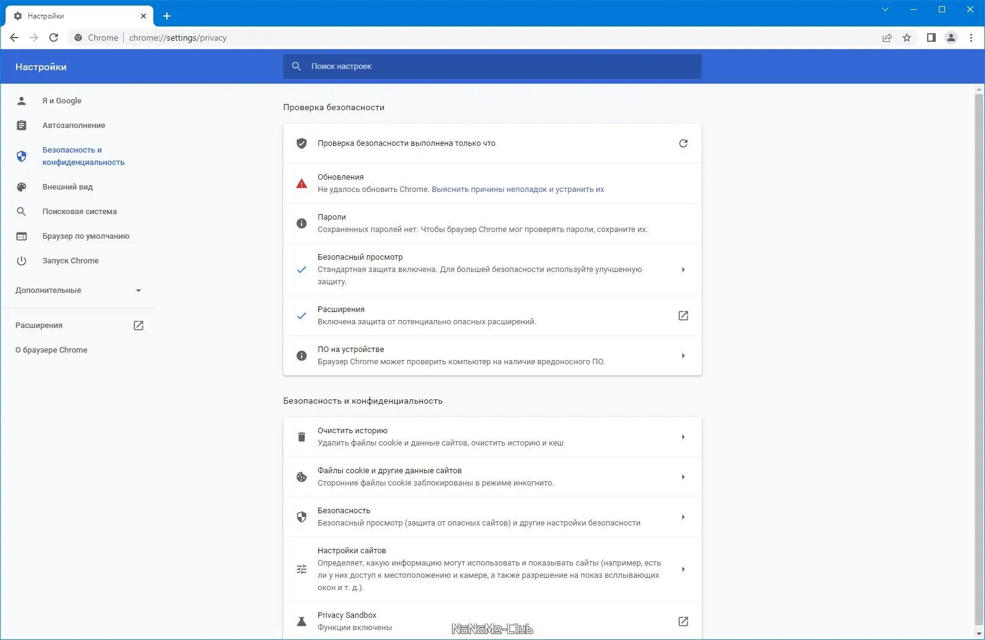
Task: Refresh the security check status
Action: pos(683,143)
